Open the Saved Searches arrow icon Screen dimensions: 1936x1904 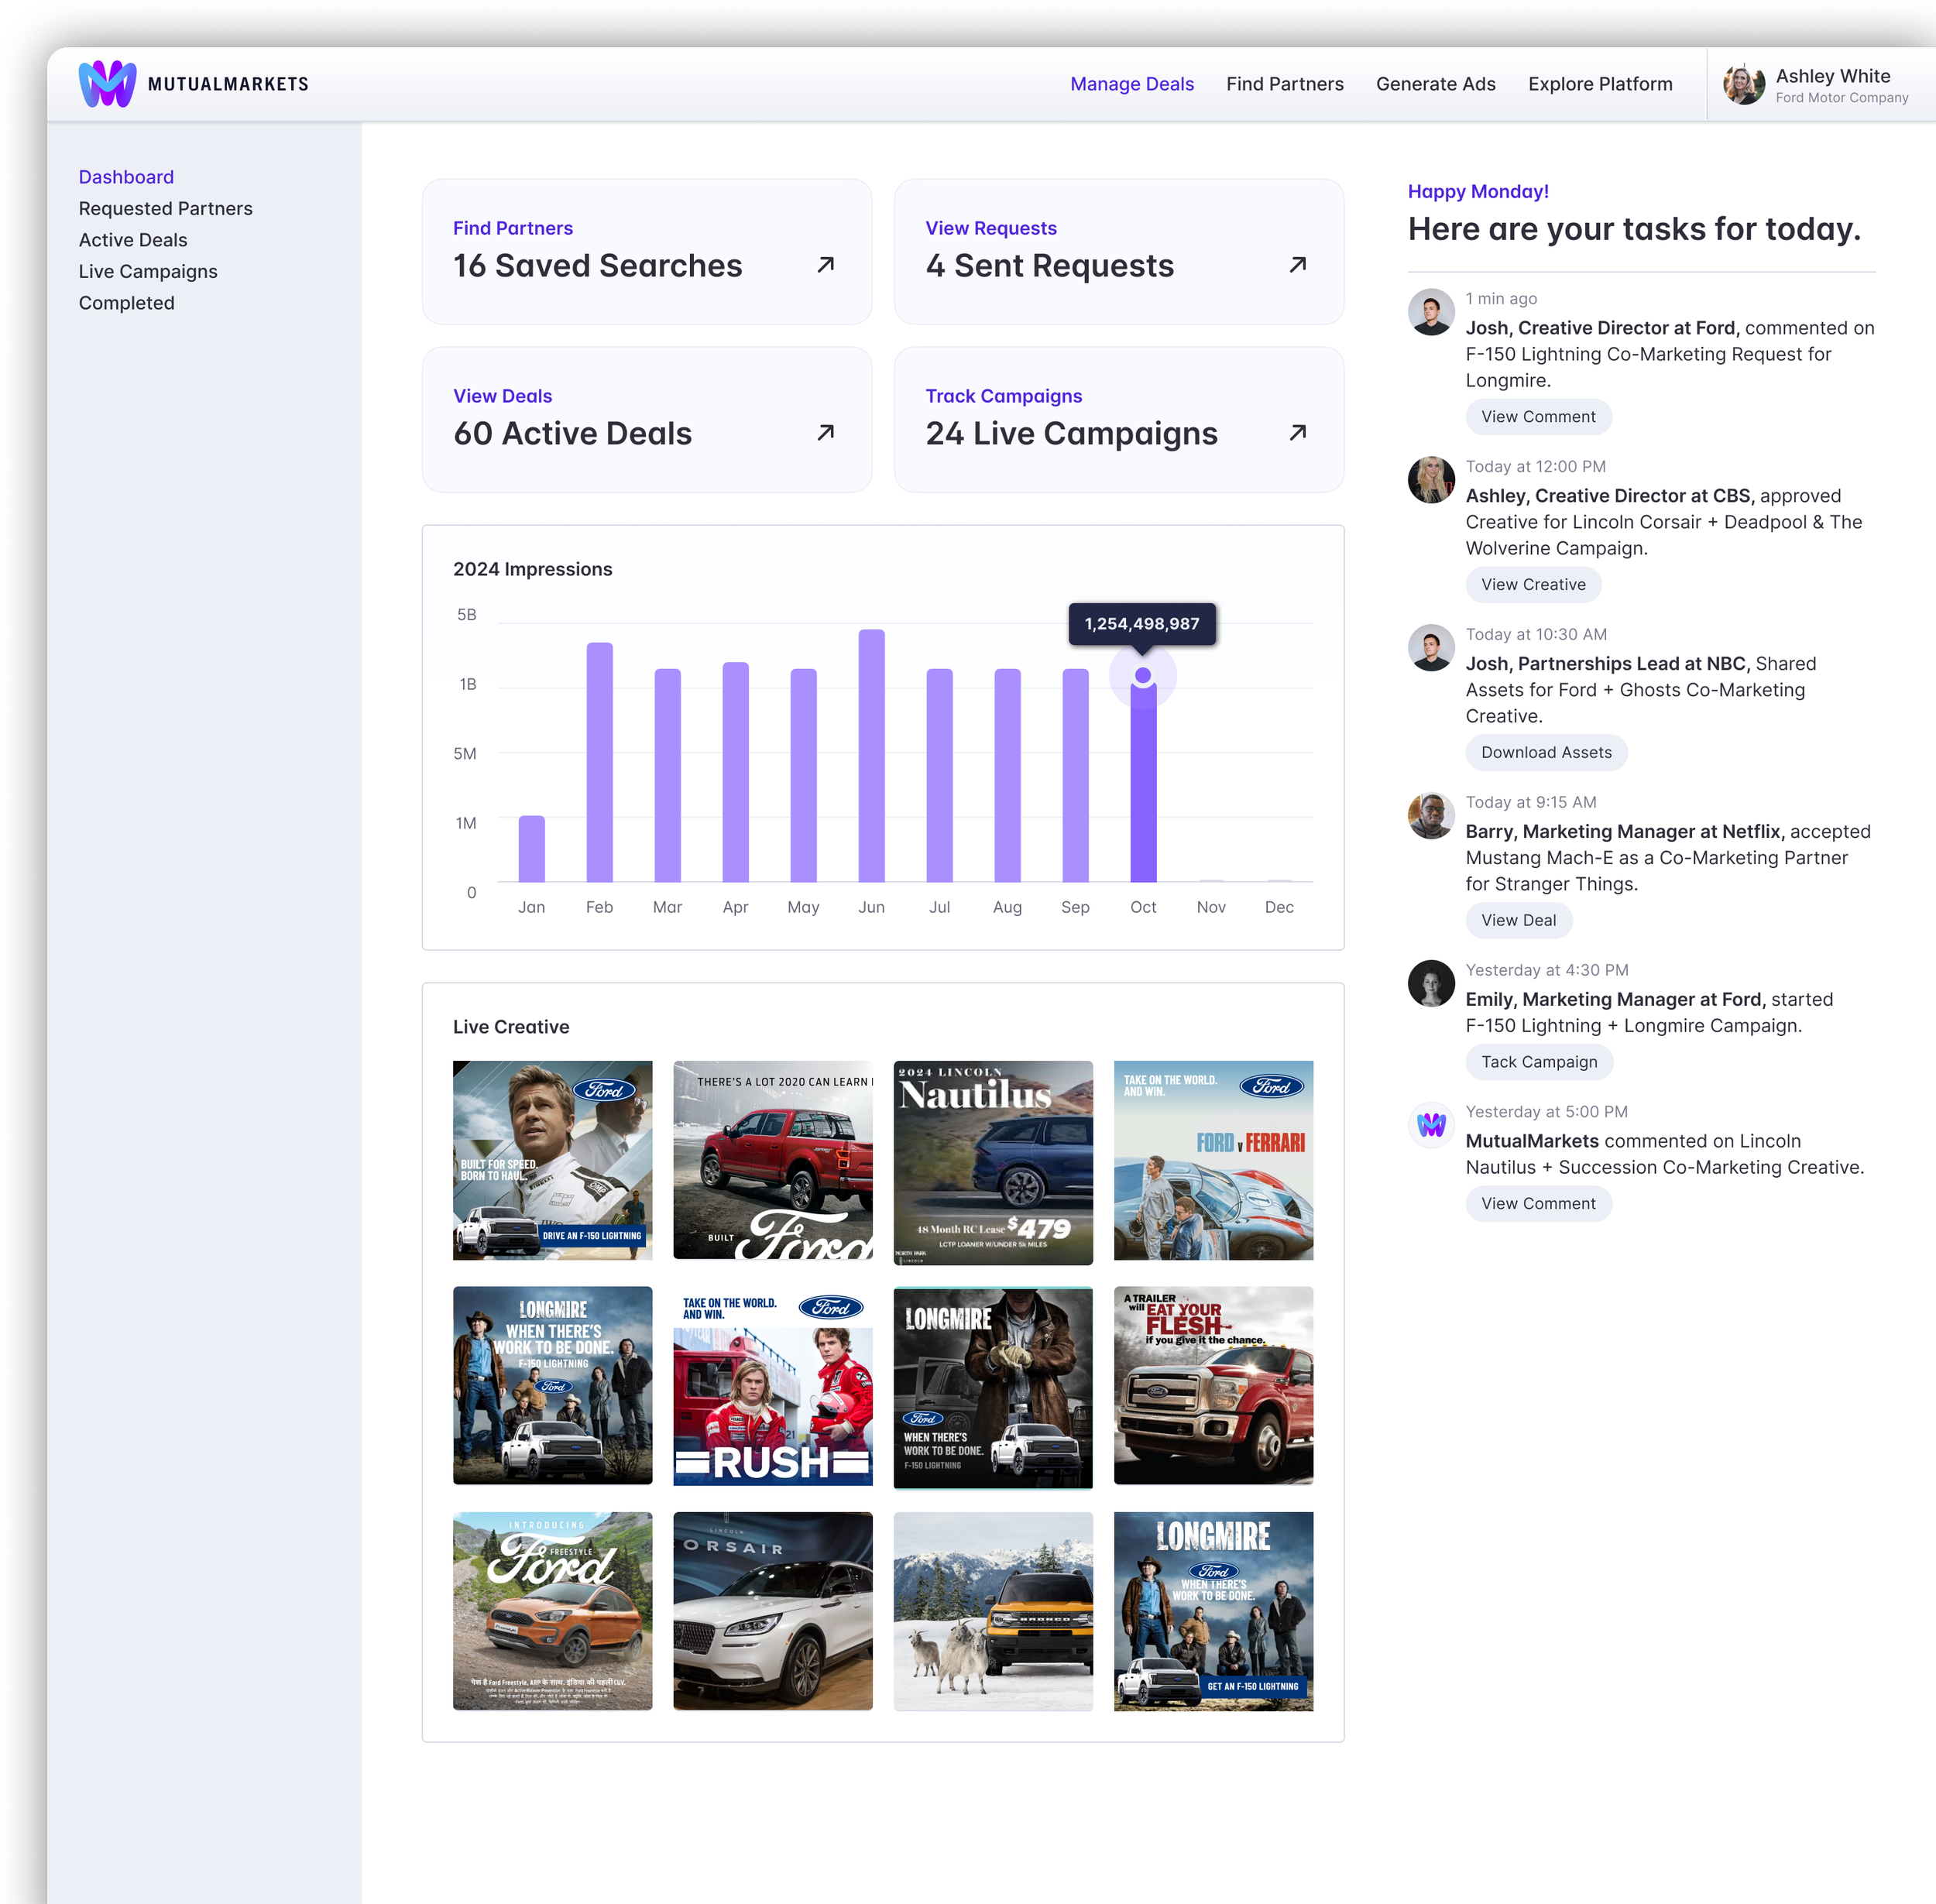pos(825,265)
